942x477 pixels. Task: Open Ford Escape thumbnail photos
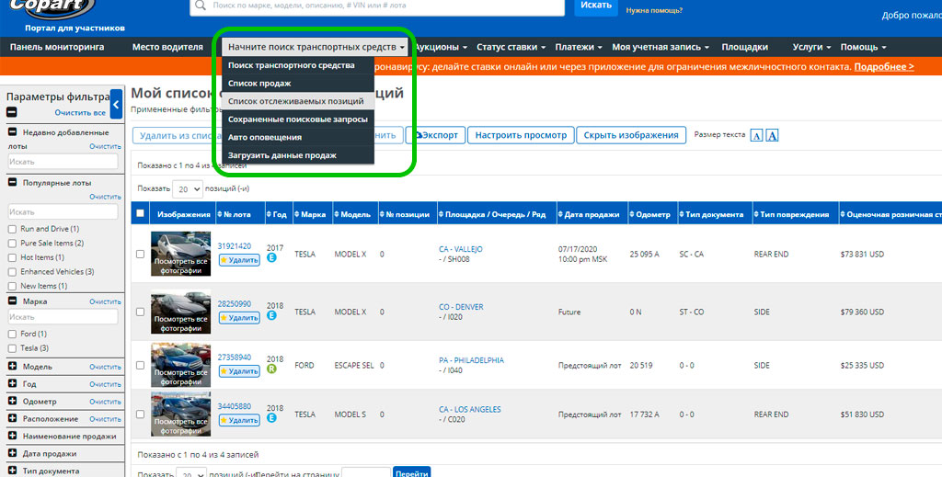point(181,365)
